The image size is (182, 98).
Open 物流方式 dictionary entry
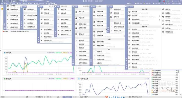pos(168,28)
